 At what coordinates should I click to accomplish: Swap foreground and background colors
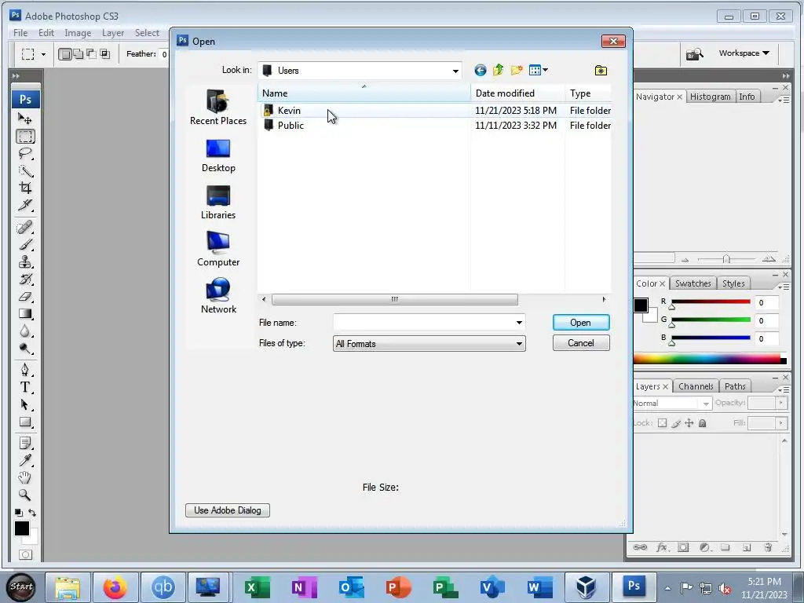(x=32, y=512)
